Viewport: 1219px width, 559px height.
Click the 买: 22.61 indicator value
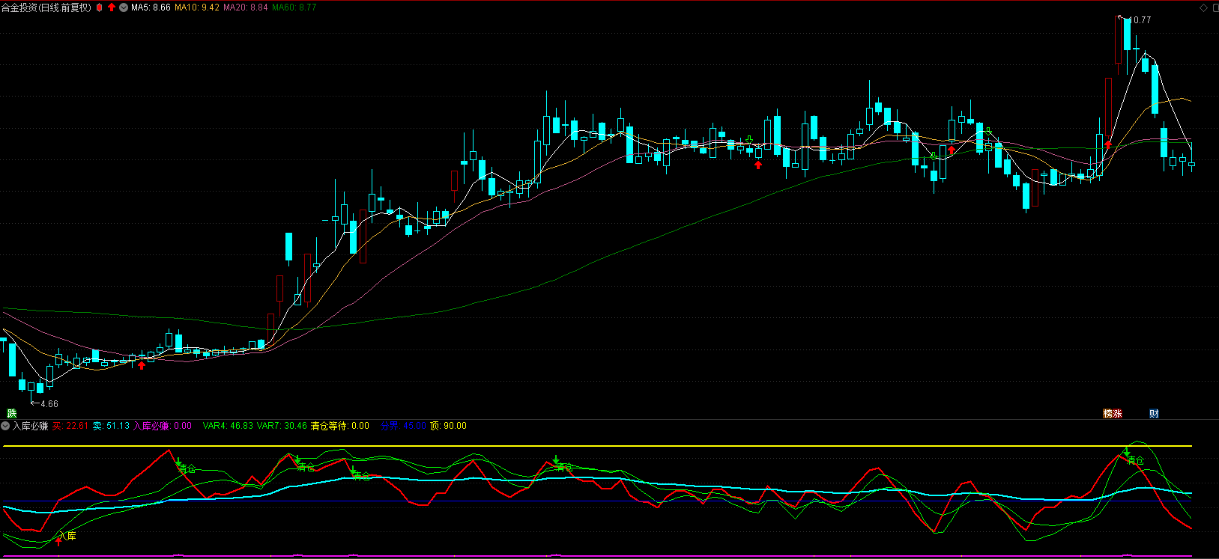70,426
